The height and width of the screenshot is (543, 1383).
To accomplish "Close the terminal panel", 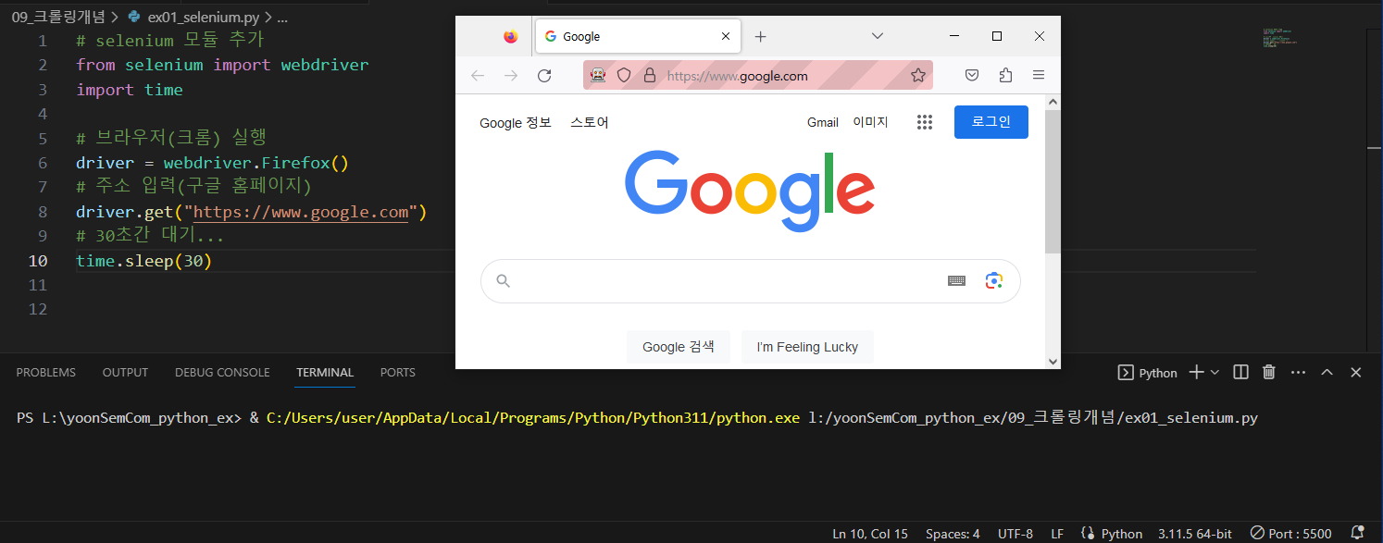I will 1355,372.
